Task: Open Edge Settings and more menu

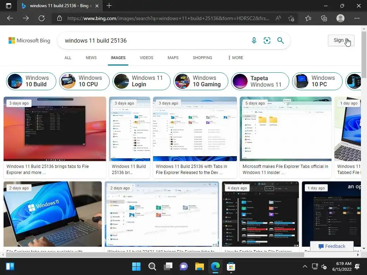Action: [357, 18]
